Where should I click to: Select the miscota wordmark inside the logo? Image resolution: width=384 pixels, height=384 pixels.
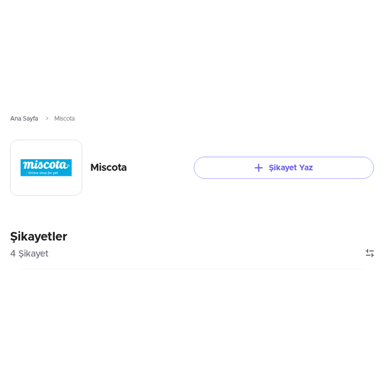(x=46, y=164)
